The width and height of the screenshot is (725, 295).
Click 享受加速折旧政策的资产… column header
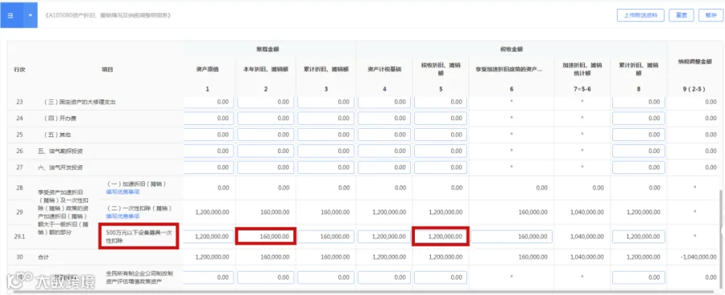(508, 69)
